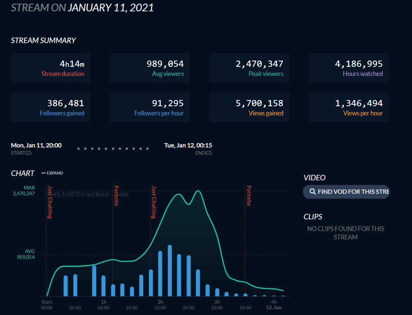Viewport: 412px width, 315px height.
Task: Click the NO CLIPS FOUND FOR THIS STREAM message
Action: pos(345,233)
